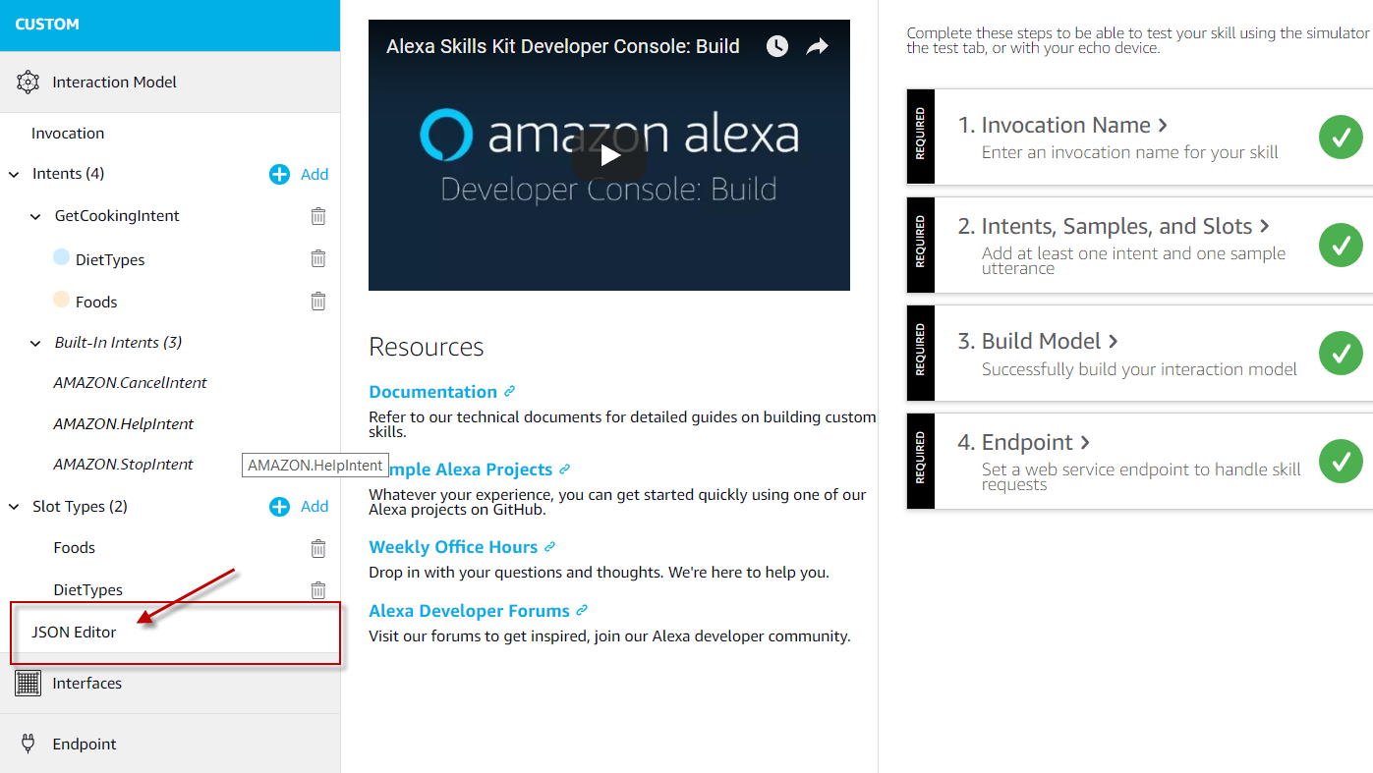Open step 3. Build Model

click(1038, 342)
